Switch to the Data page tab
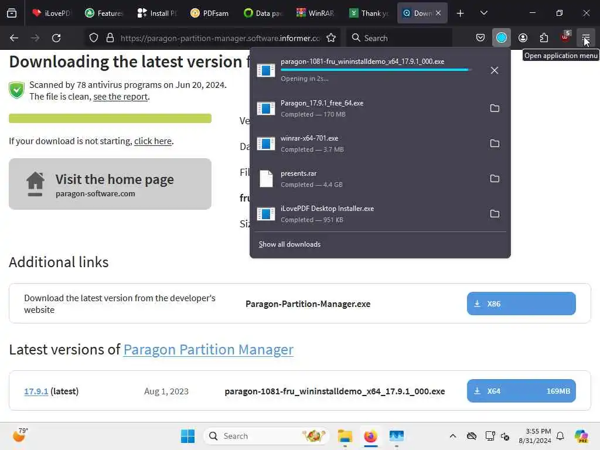The height and width of the screenshot is (450, 600). click(262, 13)
